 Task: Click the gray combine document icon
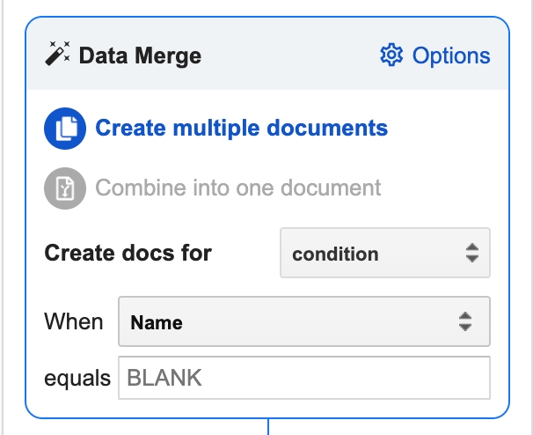[64, 188]
